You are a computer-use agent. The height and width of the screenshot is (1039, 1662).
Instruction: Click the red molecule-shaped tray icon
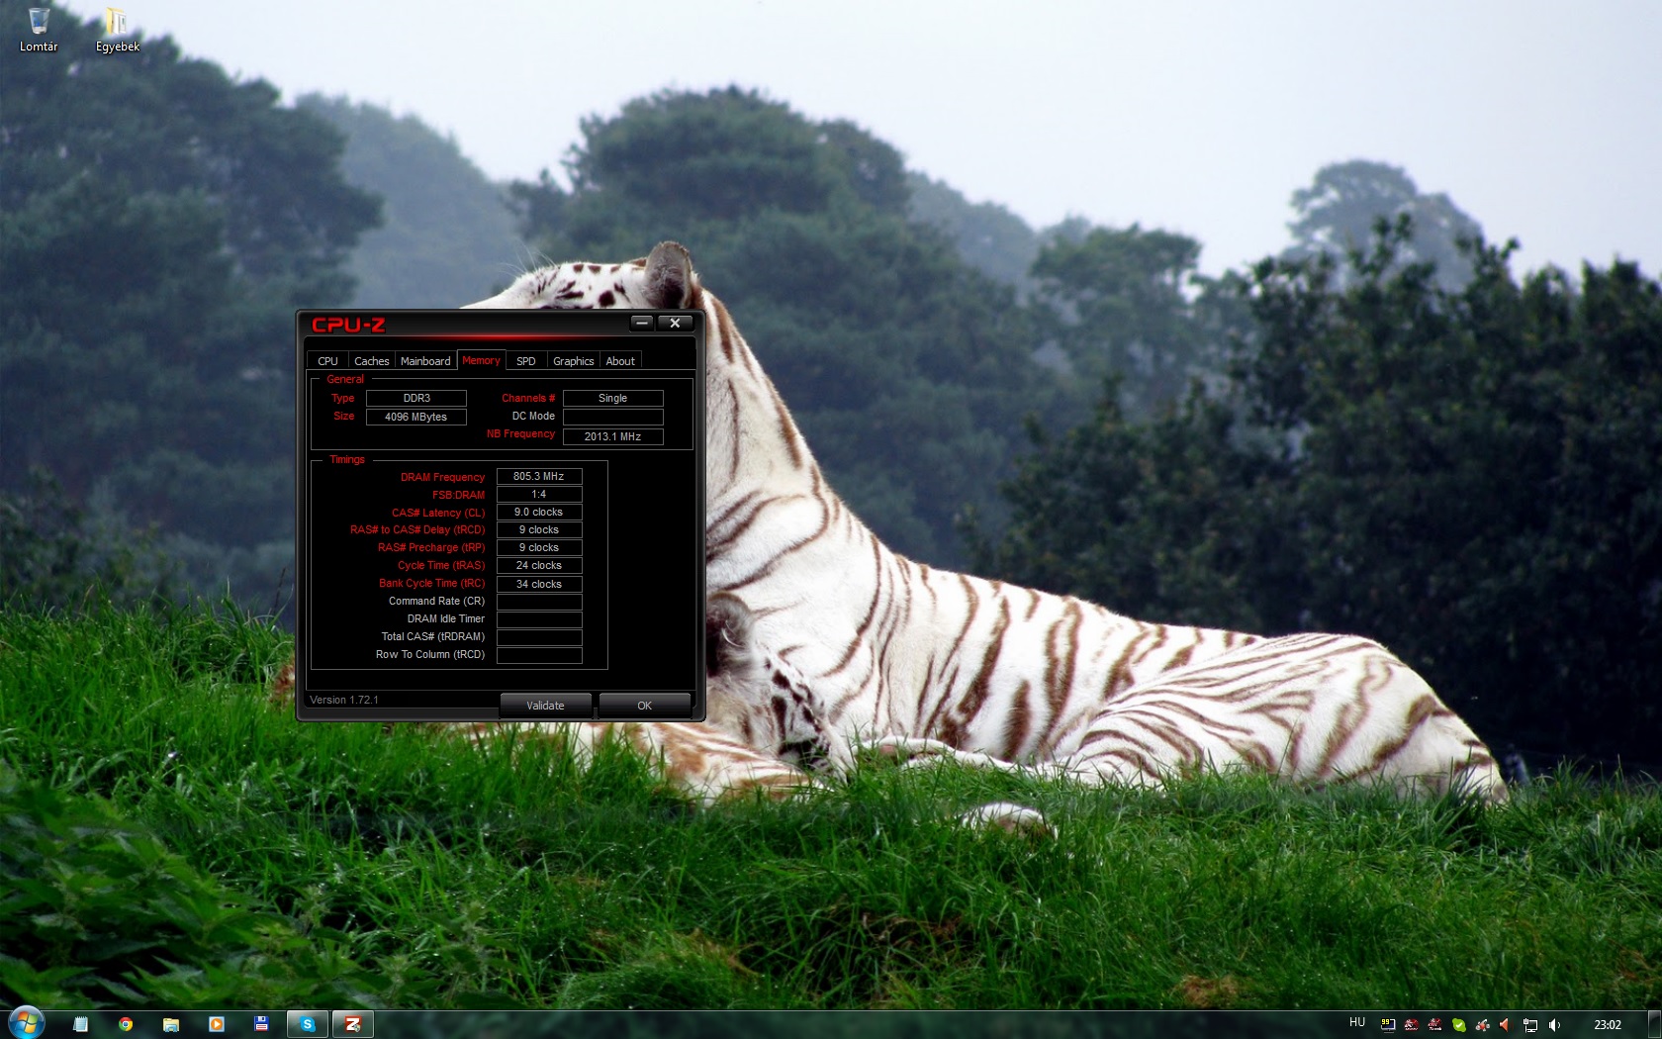(1483, 1025)
